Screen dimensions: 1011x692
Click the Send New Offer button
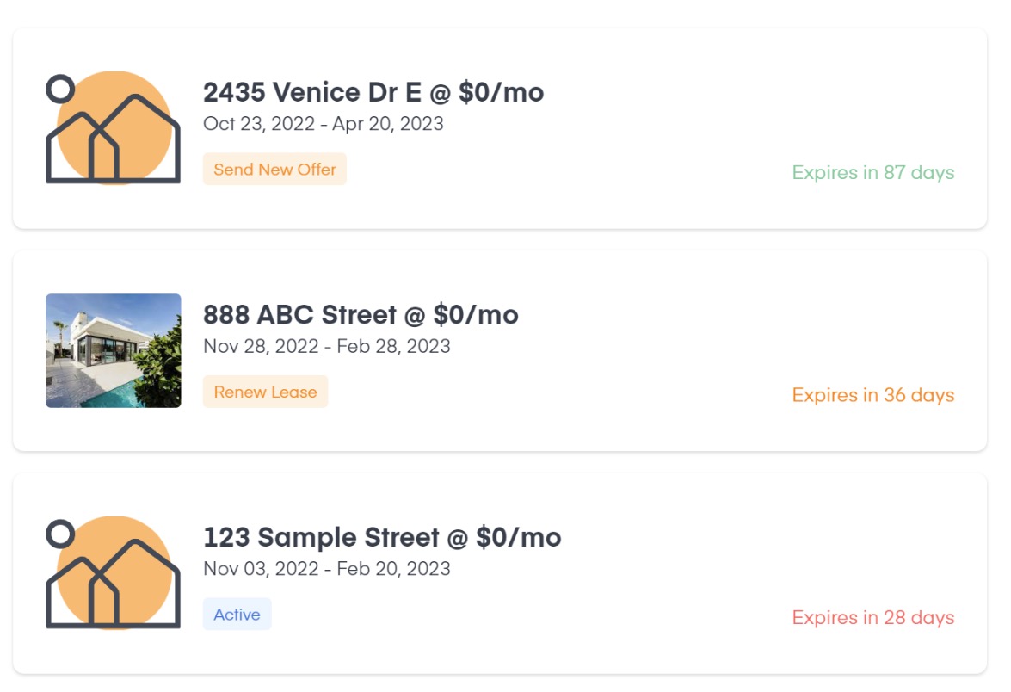pyautogui.click(x=274, y=169)
